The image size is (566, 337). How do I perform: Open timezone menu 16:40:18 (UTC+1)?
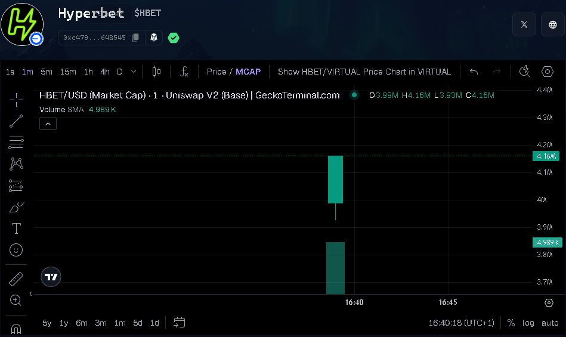tap(461, 323)
